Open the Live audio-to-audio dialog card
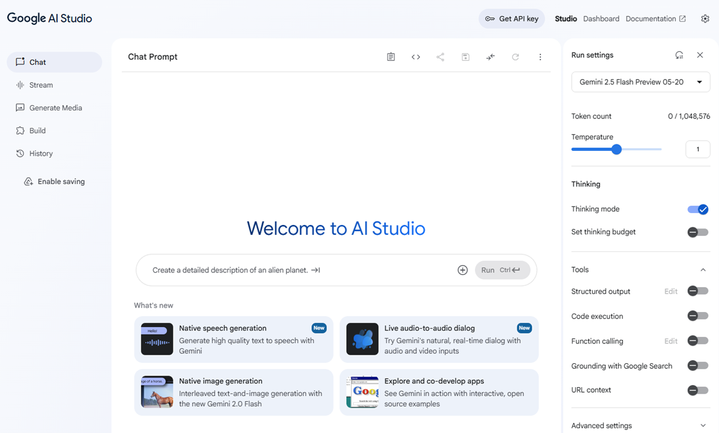The image size is (719, 433). 439,339
